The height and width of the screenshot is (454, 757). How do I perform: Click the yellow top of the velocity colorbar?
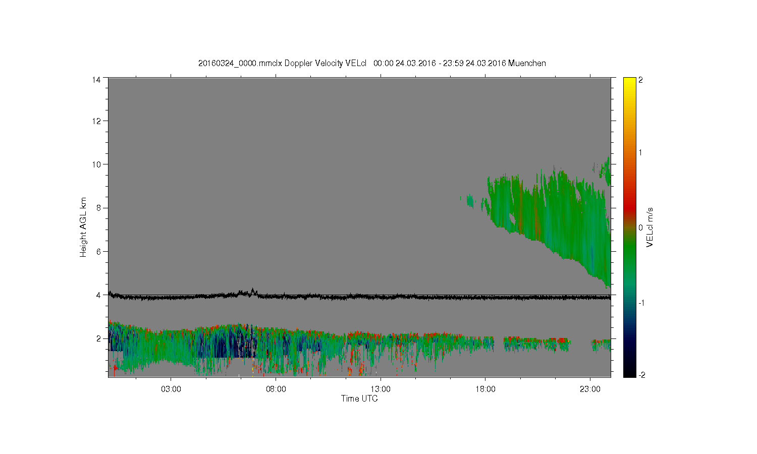tap(629, 82)
